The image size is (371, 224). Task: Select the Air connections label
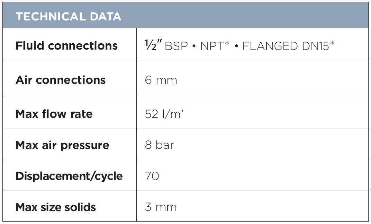pos(61,80)
